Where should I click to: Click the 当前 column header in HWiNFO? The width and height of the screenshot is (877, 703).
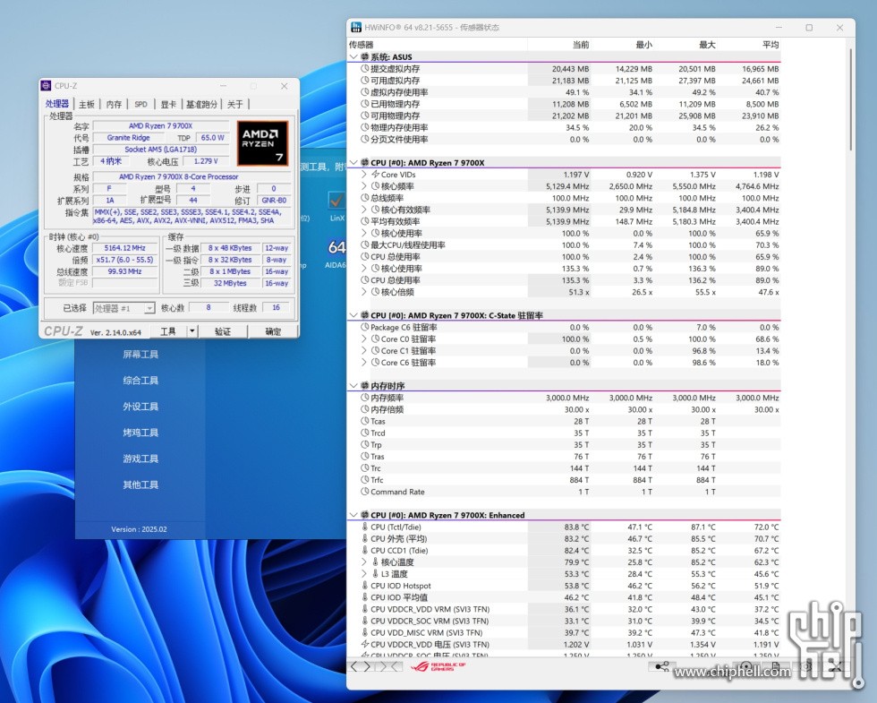tap(581, 45)
